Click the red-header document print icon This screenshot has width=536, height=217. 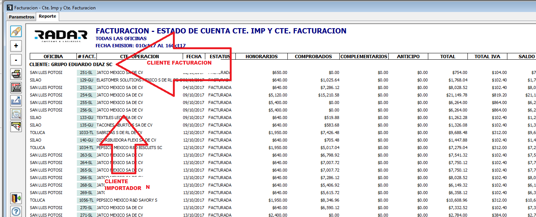point(16,87)
